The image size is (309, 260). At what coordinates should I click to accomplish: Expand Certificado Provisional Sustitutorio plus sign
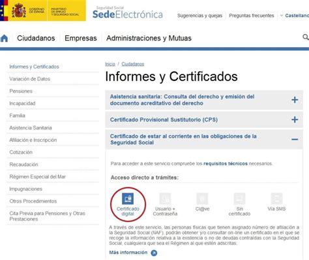(x=295, y=120)
